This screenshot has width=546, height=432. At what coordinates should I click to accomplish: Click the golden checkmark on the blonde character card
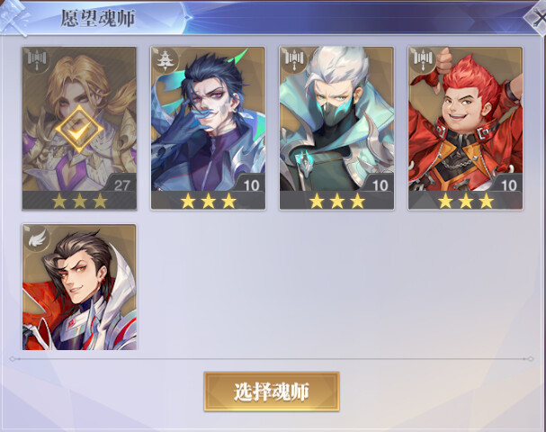click(x=79, y=129)
